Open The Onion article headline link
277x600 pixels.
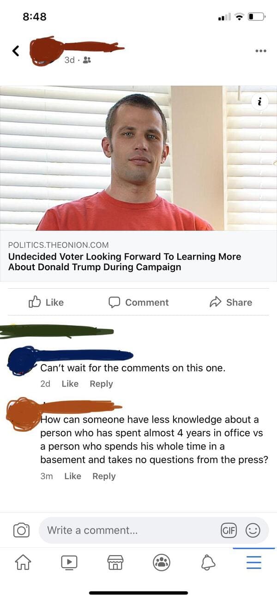[x=125, y=261]
